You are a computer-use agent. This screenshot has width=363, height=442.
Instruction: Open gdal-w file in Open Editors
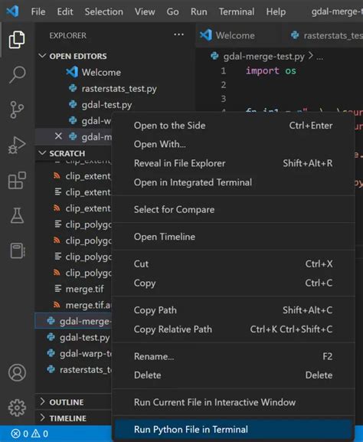[x=90, y=120]
